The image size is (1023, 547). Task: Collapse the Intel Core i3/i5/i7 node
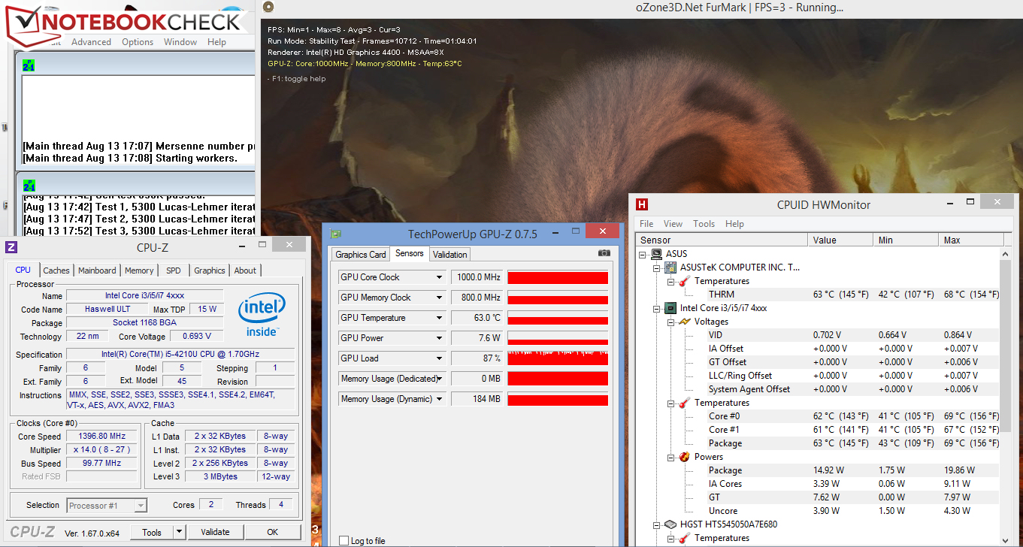657,308
